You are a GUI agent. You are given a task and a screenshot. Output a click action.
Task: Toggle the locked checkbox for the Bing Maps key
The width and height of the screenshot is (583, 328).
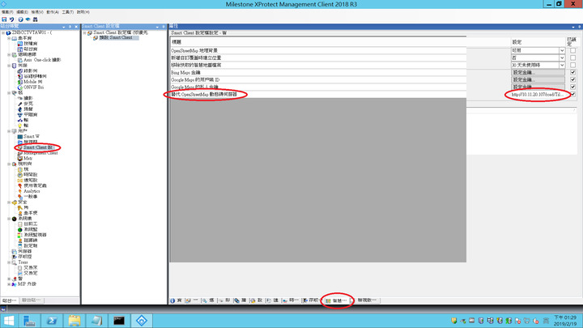[572, 72]
